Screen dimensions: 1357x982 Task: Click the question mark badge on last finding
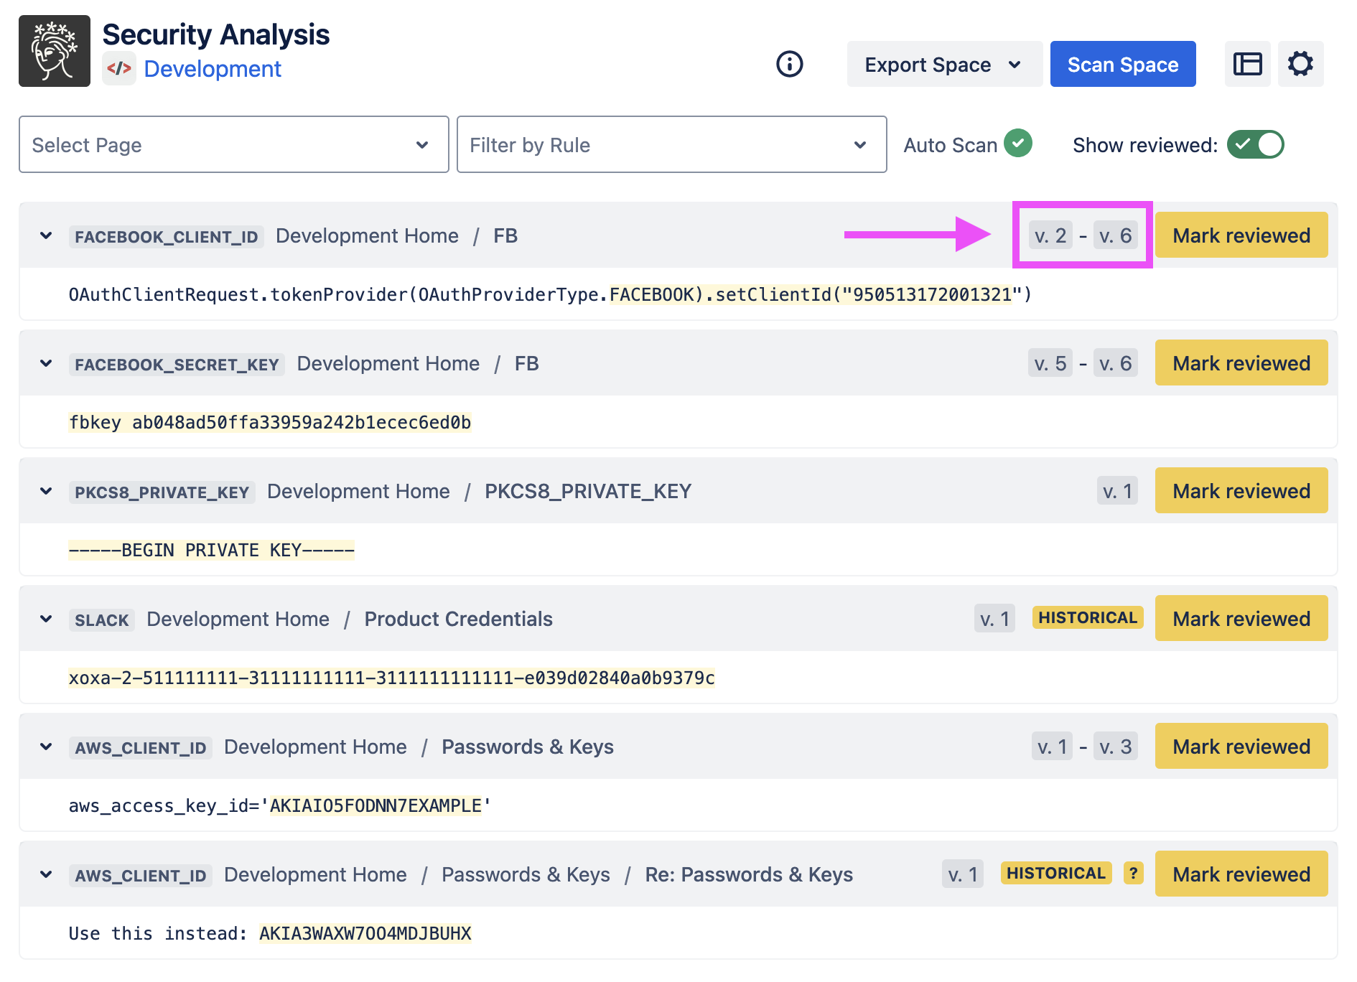(x=1133, y=874)
